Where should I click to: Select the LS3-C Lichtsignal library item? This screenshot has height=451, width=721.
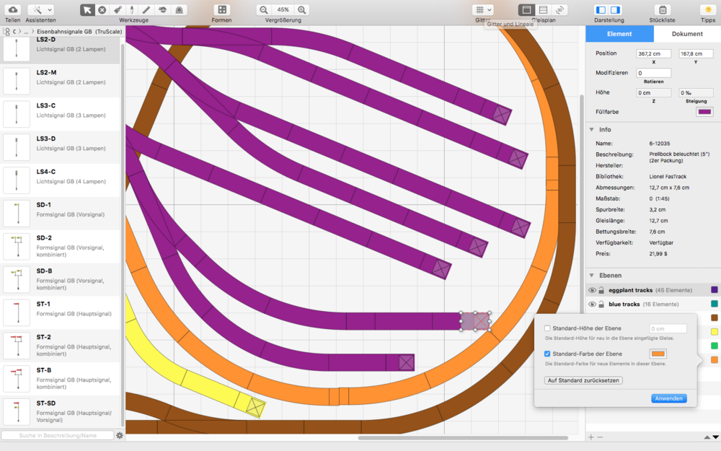point(61,114)
